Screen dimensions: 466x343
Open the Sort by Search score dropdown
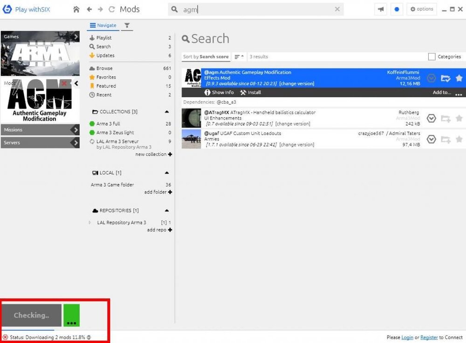[x=206, y=57]
